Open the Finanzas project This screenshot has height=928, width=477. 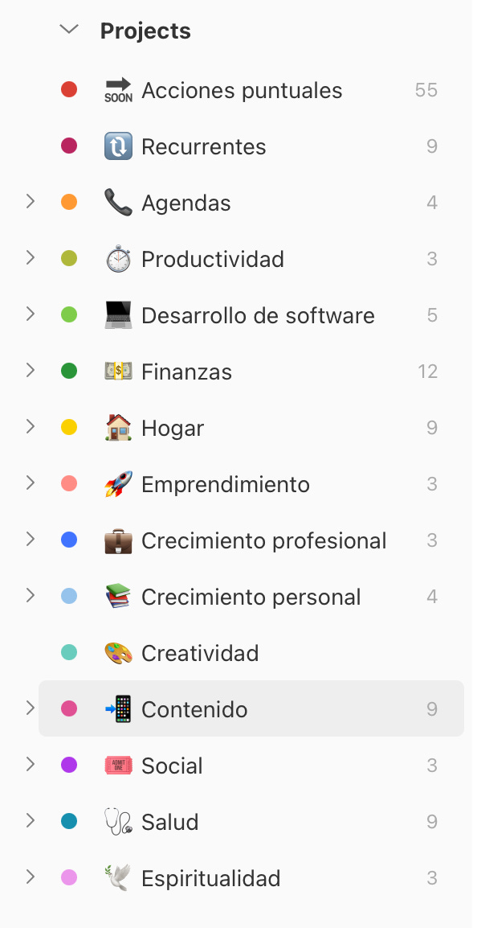(x=185, y=372)
